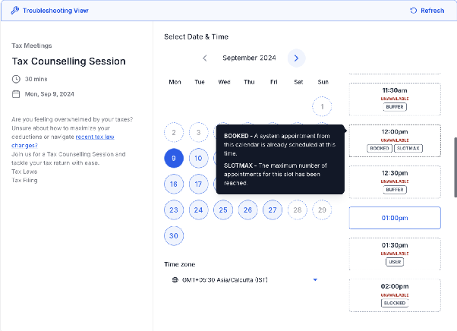
Task: Click the BOOKED tag on 12:00pm slot
Action: (x=380, y=148)
